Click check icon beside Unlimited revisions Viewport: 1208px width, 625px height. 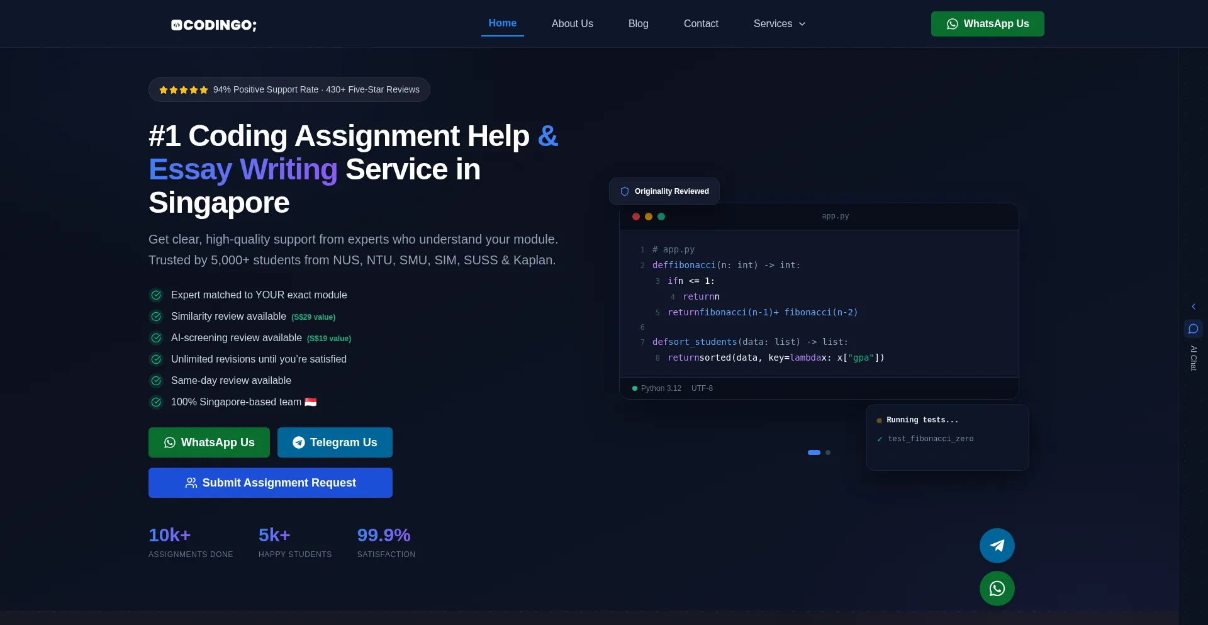(156, 359)
